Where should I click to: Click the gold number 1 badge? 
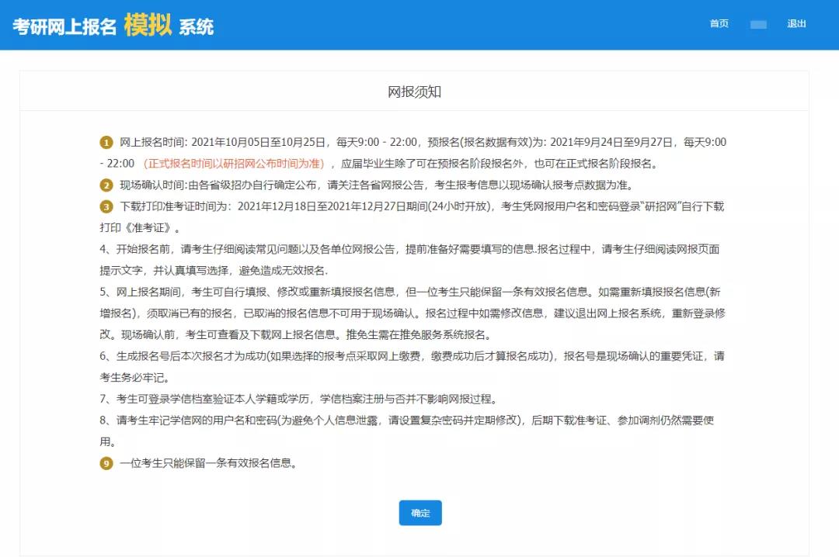coord(106,143)
